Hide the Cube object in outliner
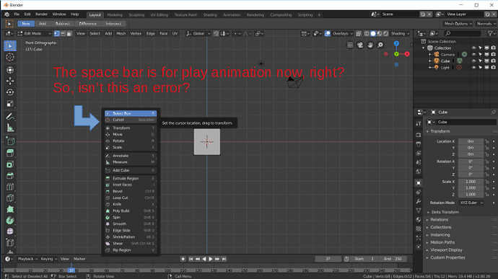The image size is (498, 279). pyautogui.click(x=473, y=61)
